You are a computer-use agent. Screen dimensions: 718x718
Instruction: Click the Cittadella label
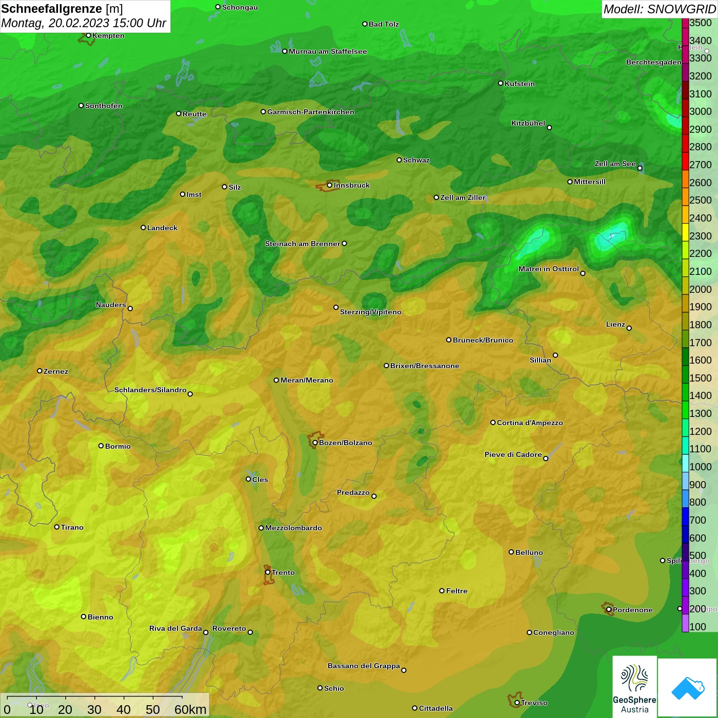(x=436, y=708)
